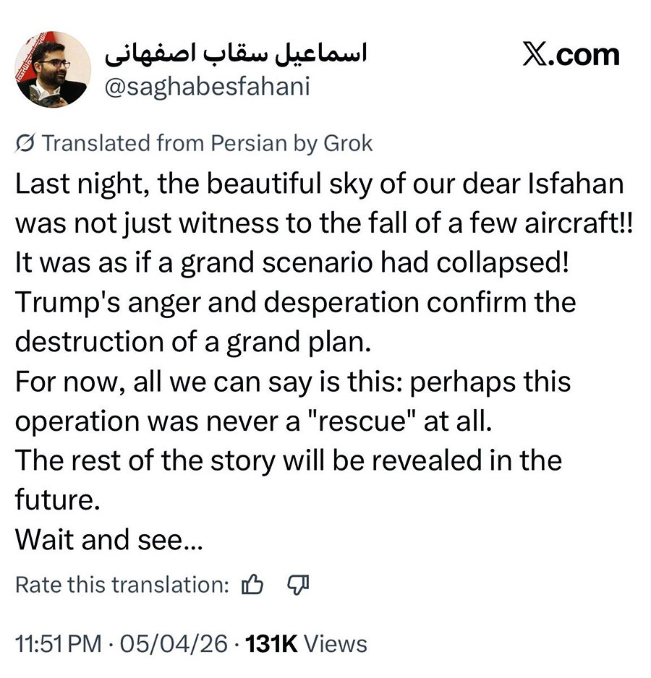The height and width of the screenshot is (678, 651).
Task: Click "Translated from Persian by Grok" label
Action: coord(207,143)
